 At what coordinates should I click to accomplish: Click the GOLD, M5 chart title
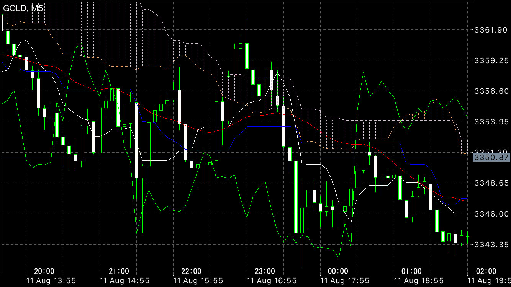pos(23,8)
